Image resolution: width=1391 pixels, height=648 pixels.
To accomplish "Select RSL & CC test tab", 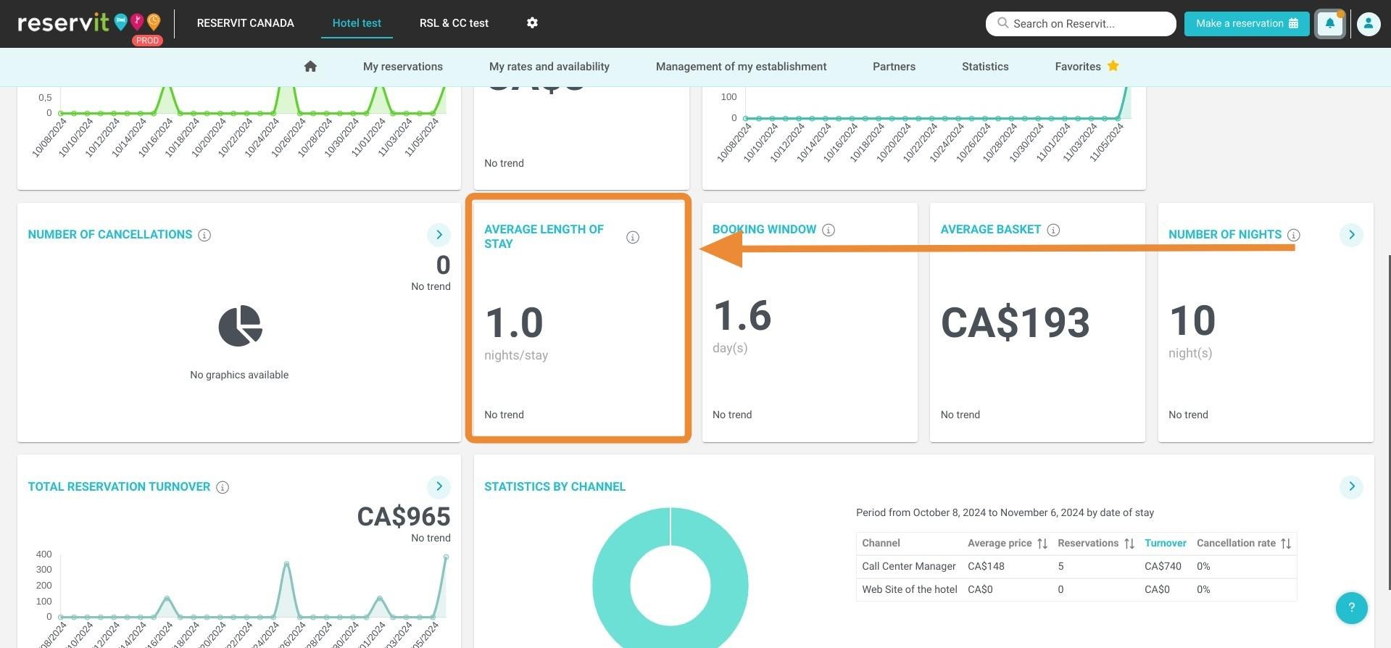I will click(454, 23).
